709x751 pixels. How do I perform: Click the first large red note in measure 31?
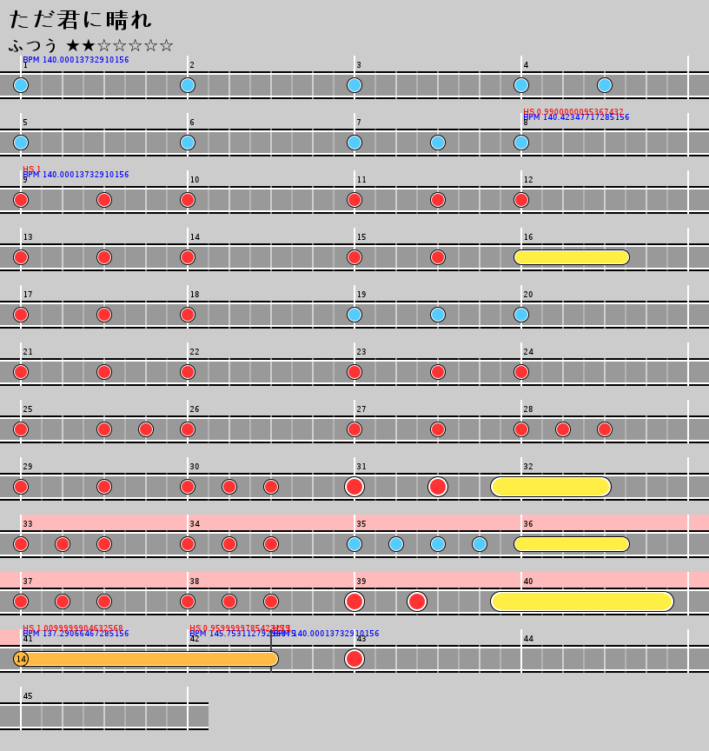[354, 487]
